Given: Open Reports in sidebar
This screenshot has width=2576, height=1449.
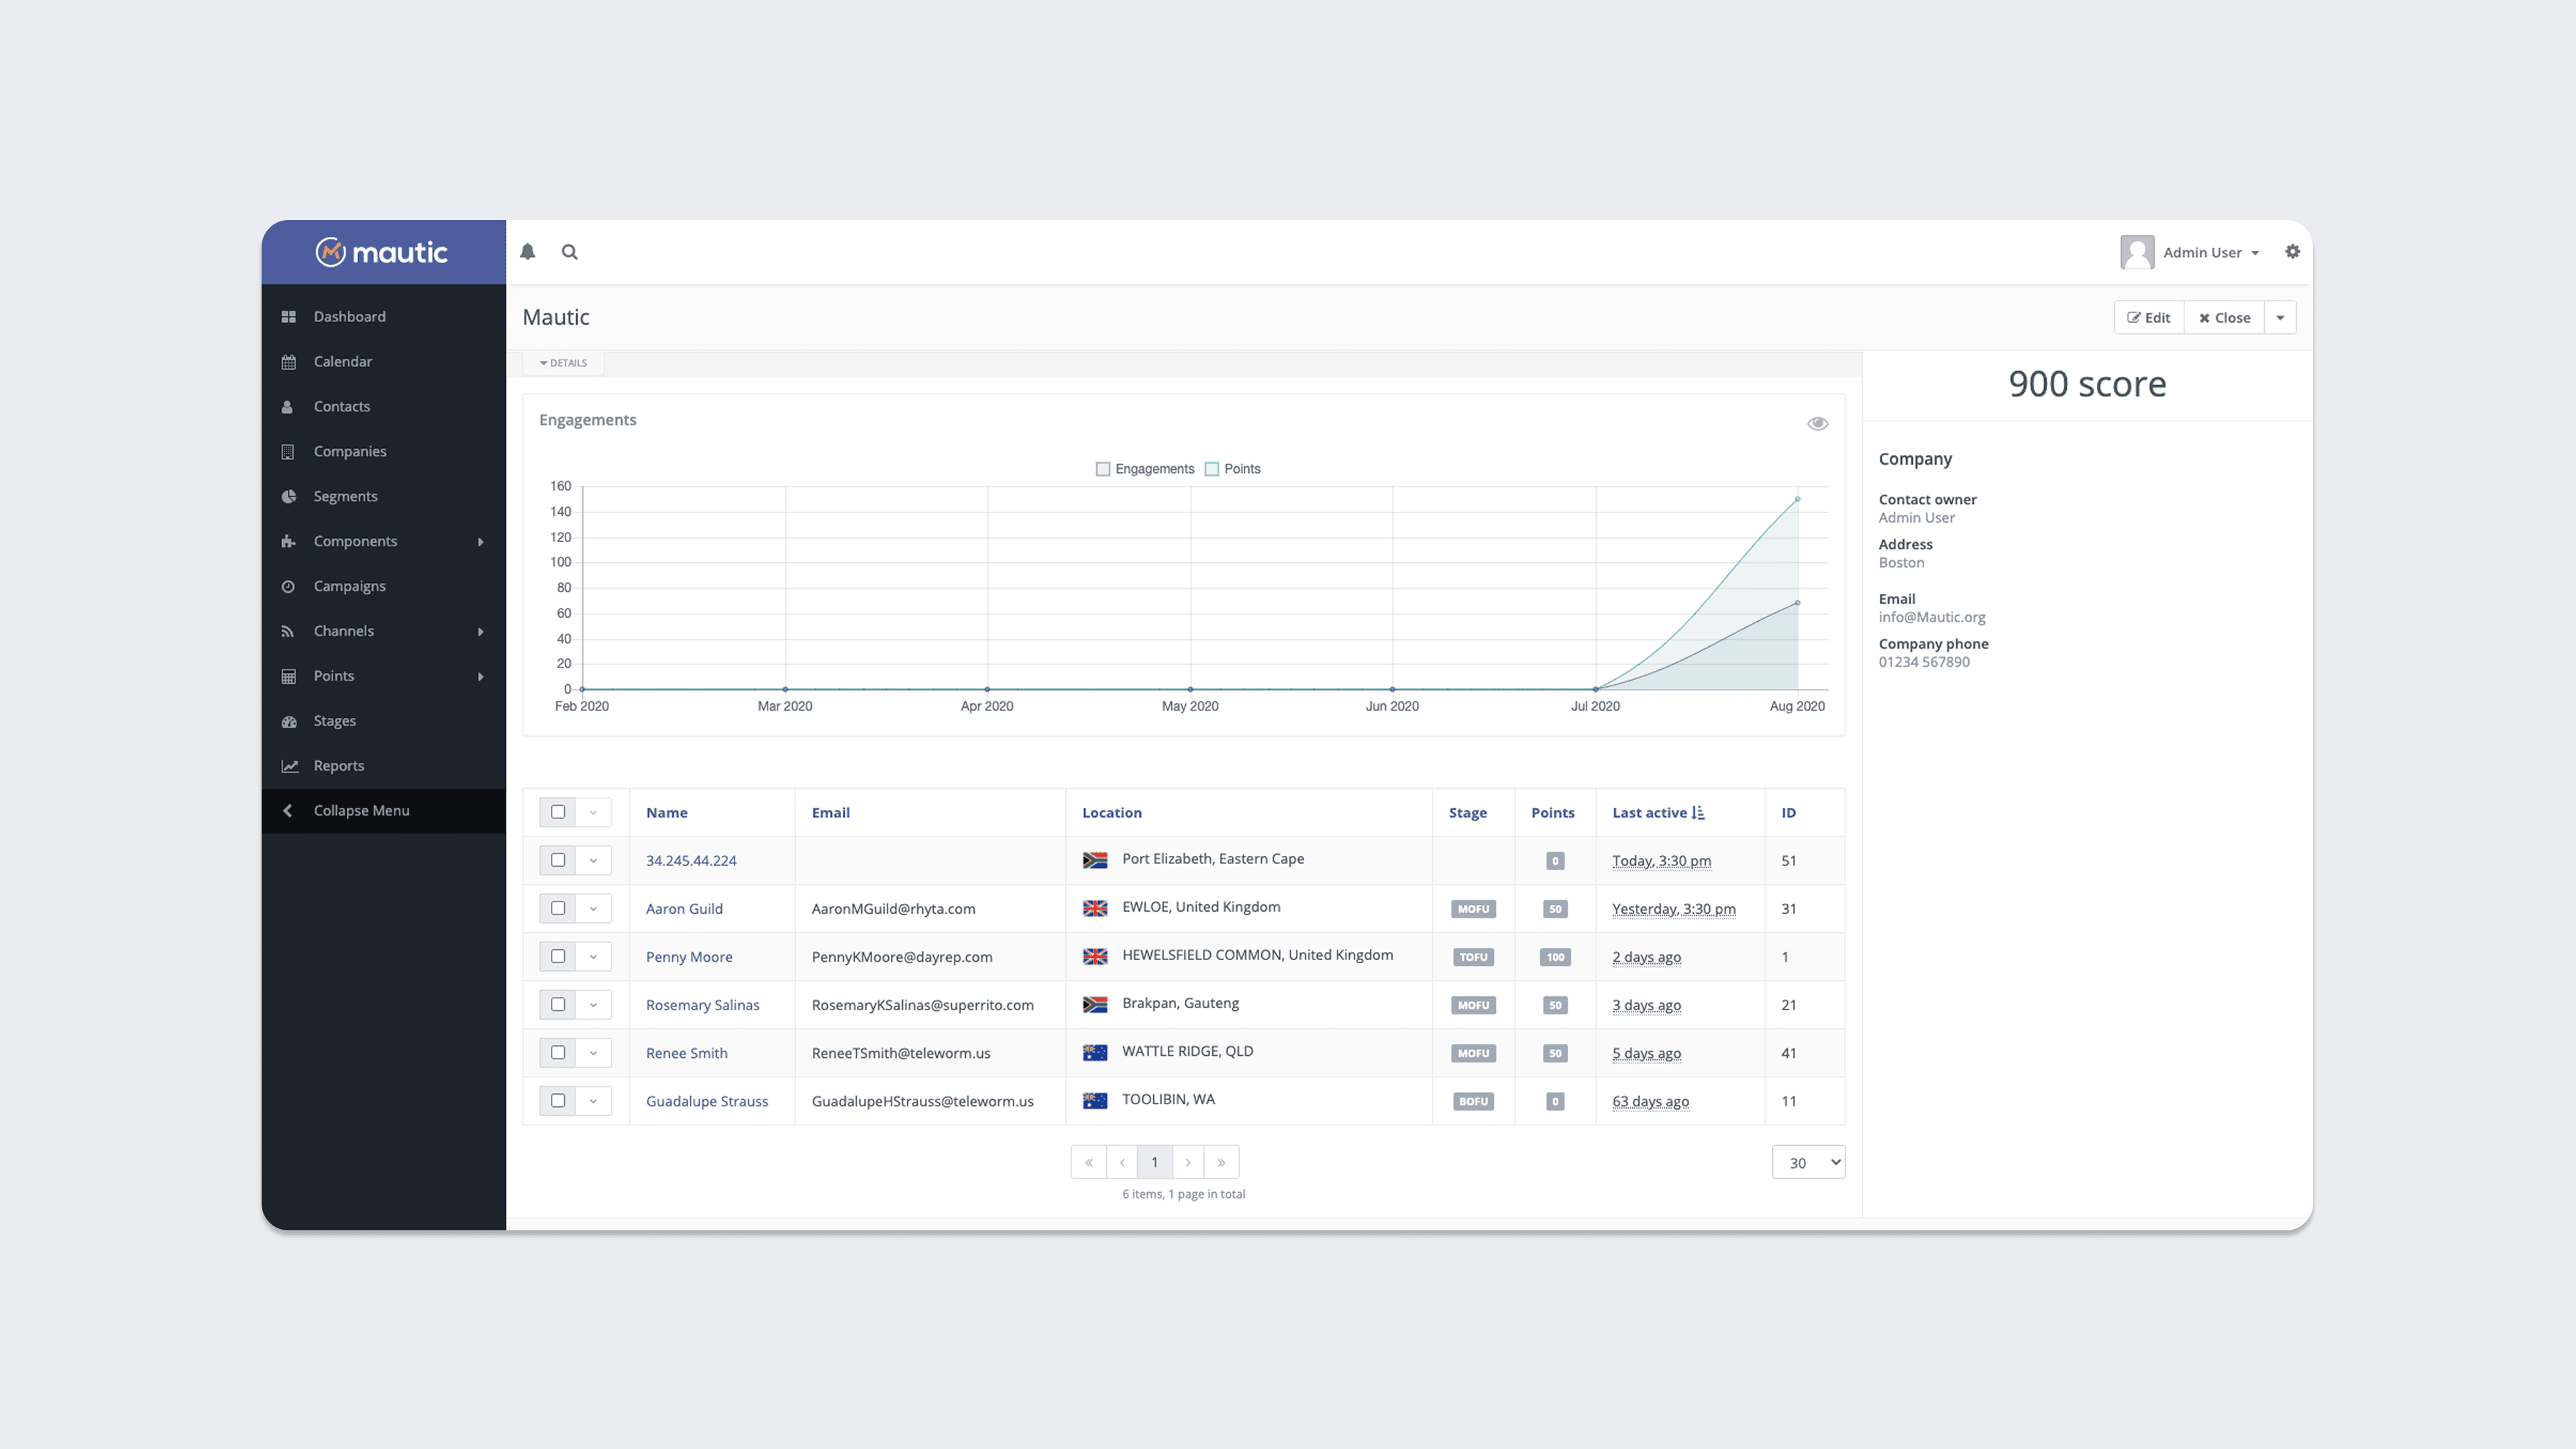Looking at the screenshot, I should tap(383, 766).
